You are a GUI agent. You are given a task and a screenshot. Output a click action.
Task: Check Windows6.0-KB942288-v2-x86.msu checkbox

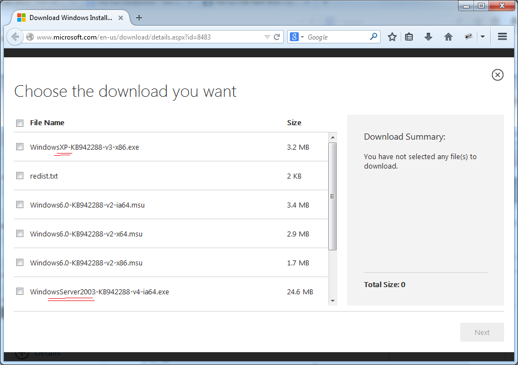[x=20, y=262]
